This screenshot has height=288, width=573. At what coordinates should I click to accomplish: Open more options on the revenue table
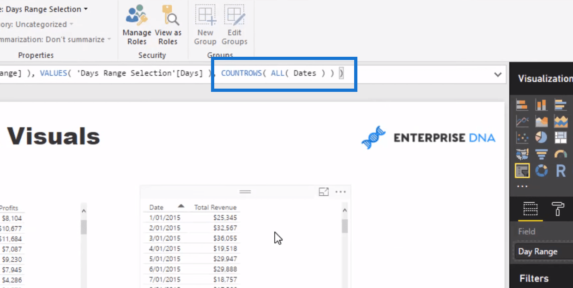click(341, 192)
